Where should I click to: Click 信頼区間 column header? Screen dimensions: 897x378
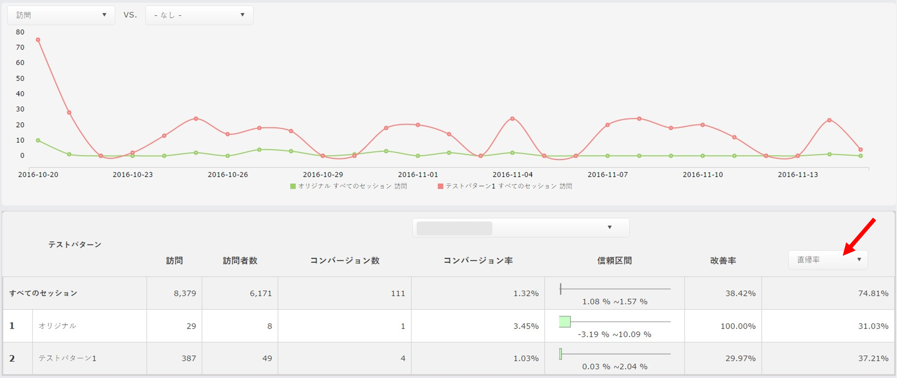click(614, 261)
